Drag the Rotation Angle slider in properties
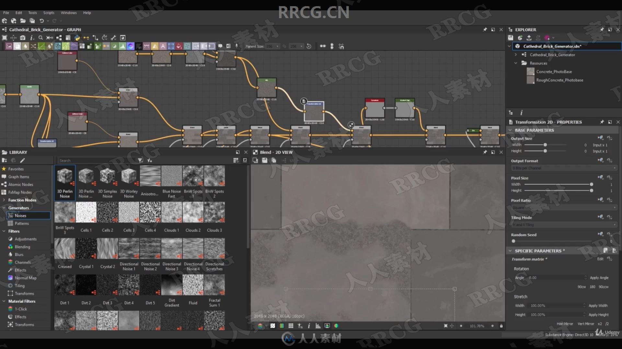The width and height of the screenshot is (622, 349). click(x=555, y=277)
